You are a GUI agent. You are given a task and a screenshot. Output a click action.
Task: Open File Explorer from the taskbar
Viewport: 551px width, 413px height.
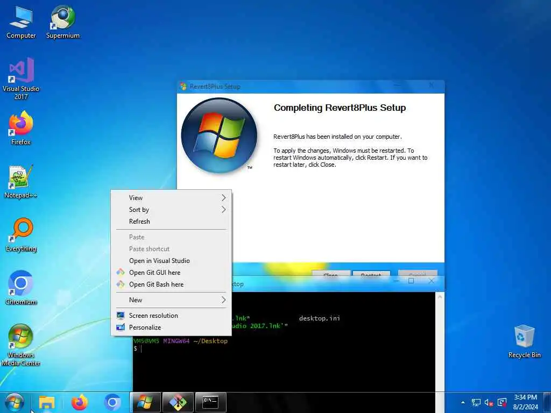click(47, 402)
